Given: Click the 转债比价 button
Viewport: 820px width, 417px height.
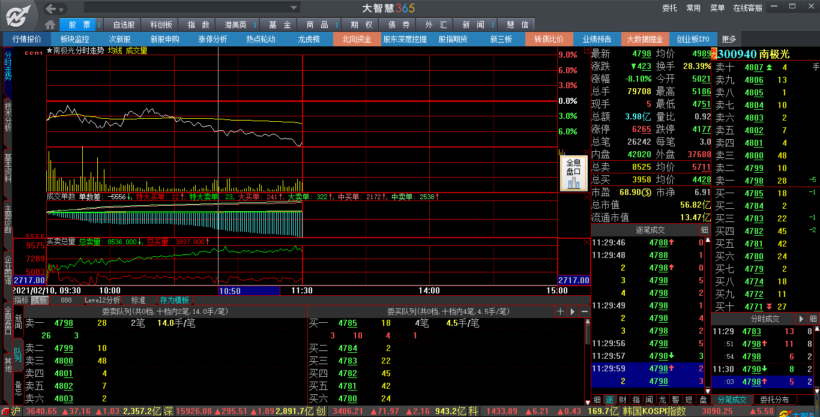Looking at the screenshot, I should [549, 39].
